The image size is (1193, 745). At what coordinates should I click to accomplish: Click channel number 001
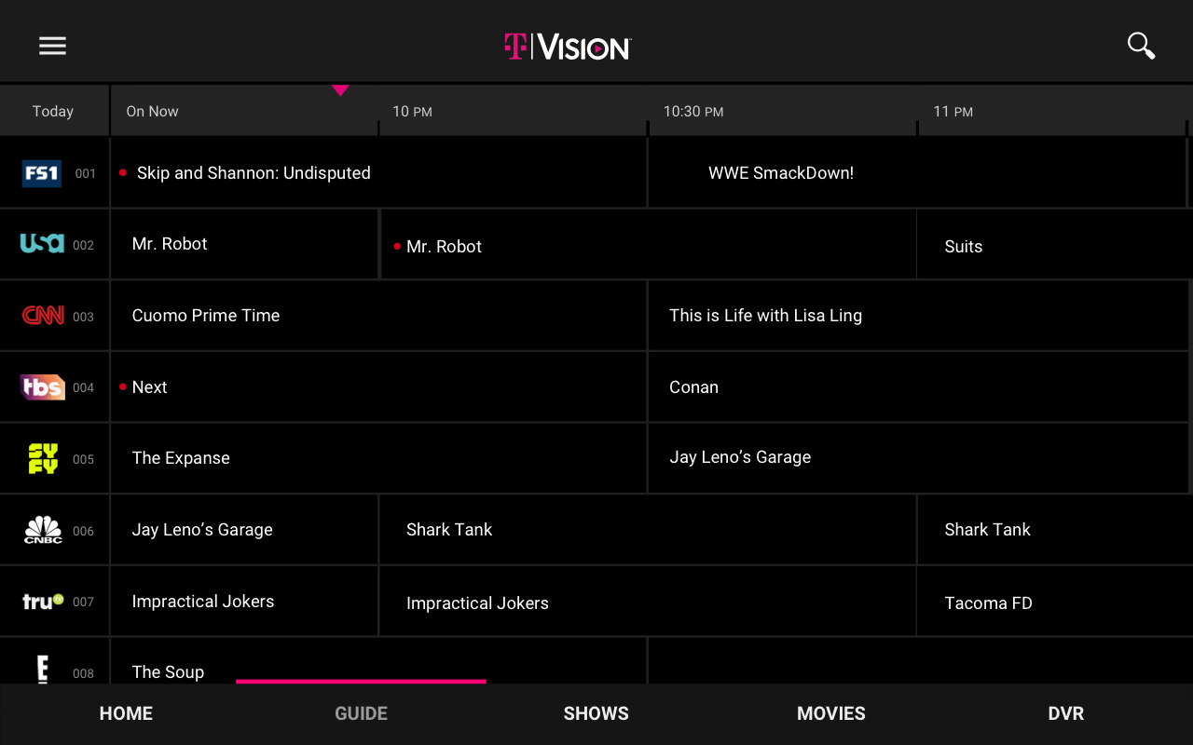[x=86, y=173]
